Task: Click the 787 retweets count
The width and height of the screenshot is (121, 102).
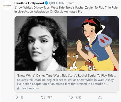Action: [x=50, y=97]
